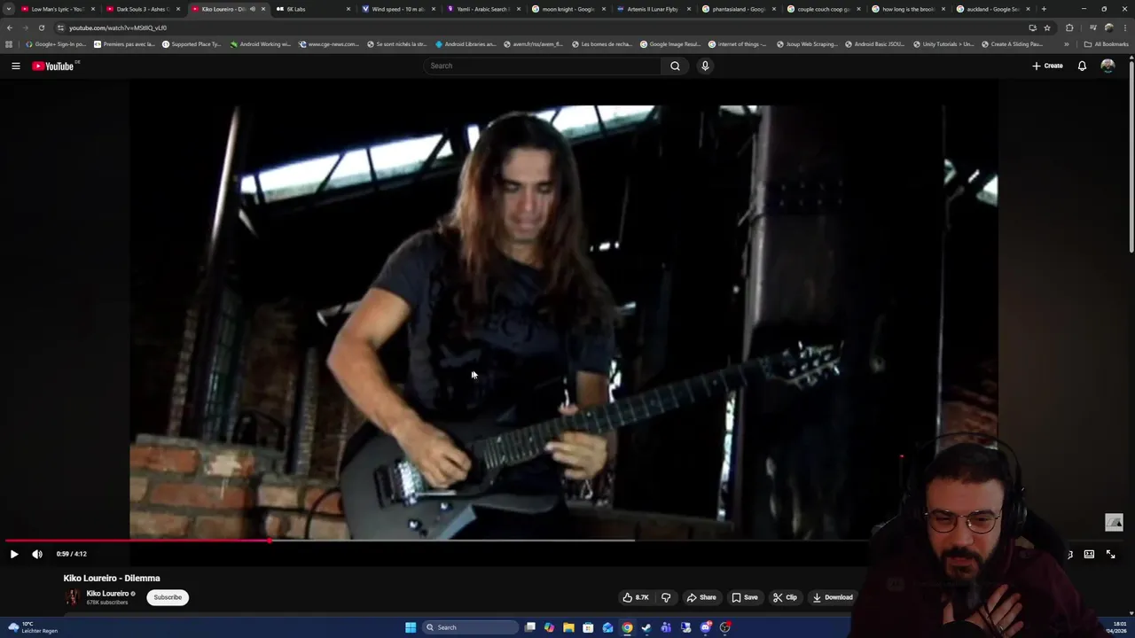Bookmark this page with the star icon

1047,27
